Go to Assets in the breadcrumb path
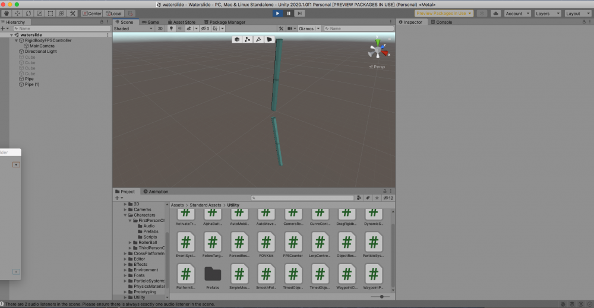 coord(177,205)
